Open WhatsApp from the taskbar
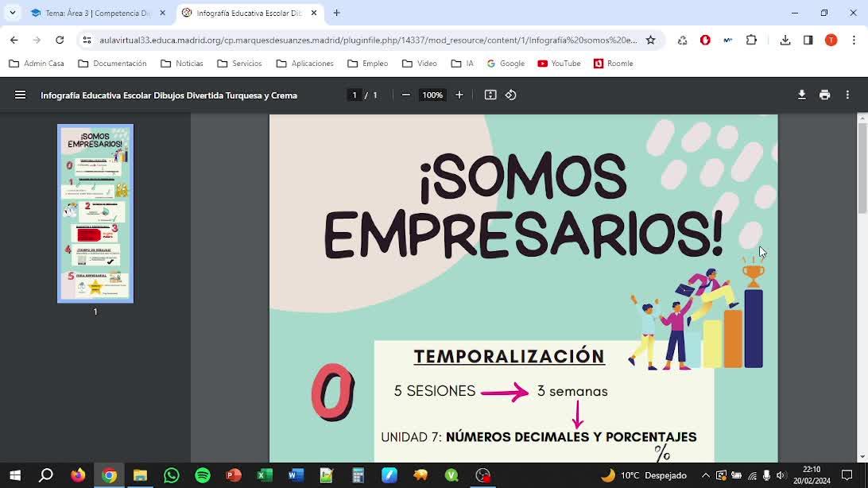The width and height of the screenshot is (868, 488). point(172,475)
